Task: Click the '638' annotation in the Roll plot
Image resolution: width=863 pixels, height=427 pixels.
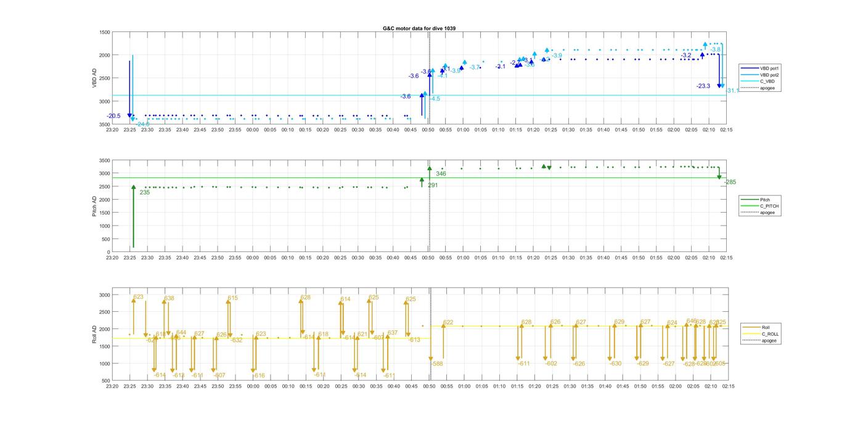Action: click(x=169, y=298)
